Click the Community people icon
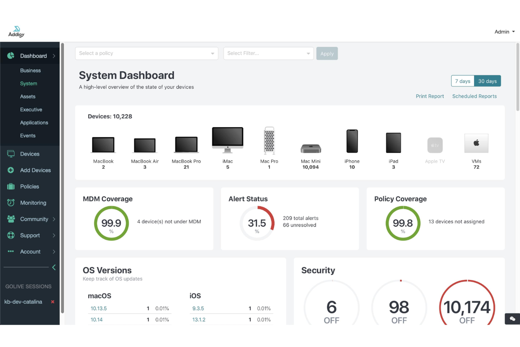 coord(11,219)
